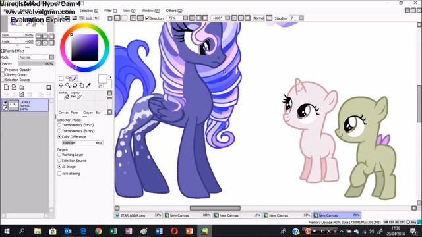The image size is (422, 237).
Task: Create a new linework layer
Action: [14, 87]
